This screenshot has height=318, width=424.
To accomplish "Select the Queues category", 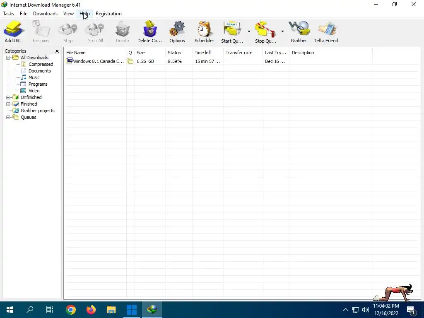I will [x=29, y=117].
